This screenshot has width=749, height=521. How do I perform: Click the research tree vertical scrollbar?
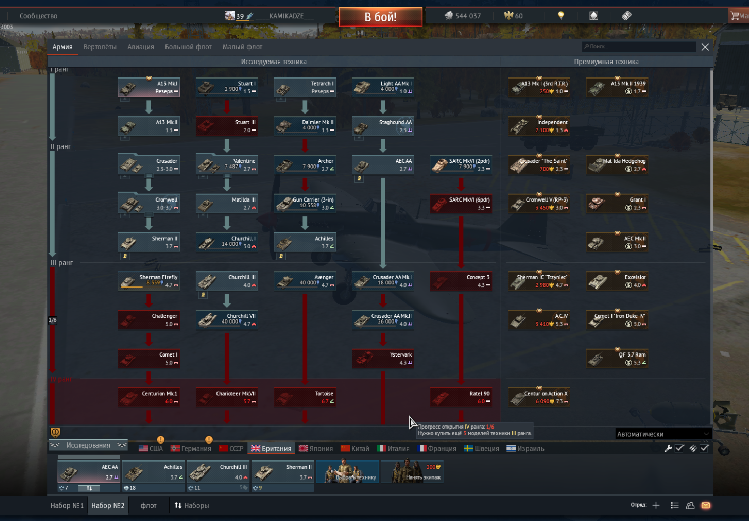click(x=711, y=150)
